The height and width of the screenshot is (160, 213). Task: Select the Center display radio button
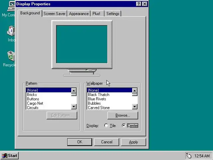123,125
